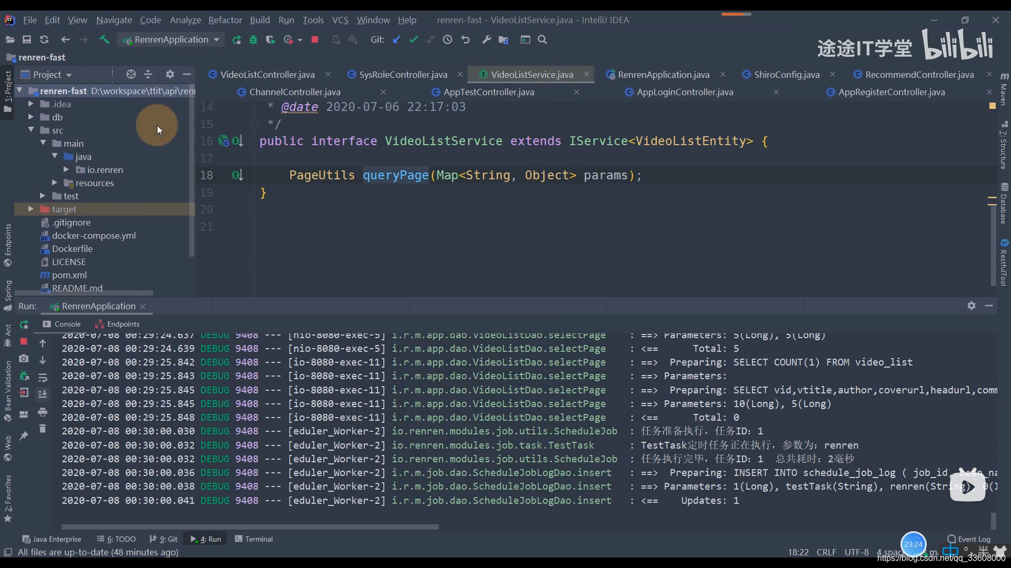1011x568 pixels.
Task: Switch to ShiroConfig.java tab
Action: tap(786, 75)
